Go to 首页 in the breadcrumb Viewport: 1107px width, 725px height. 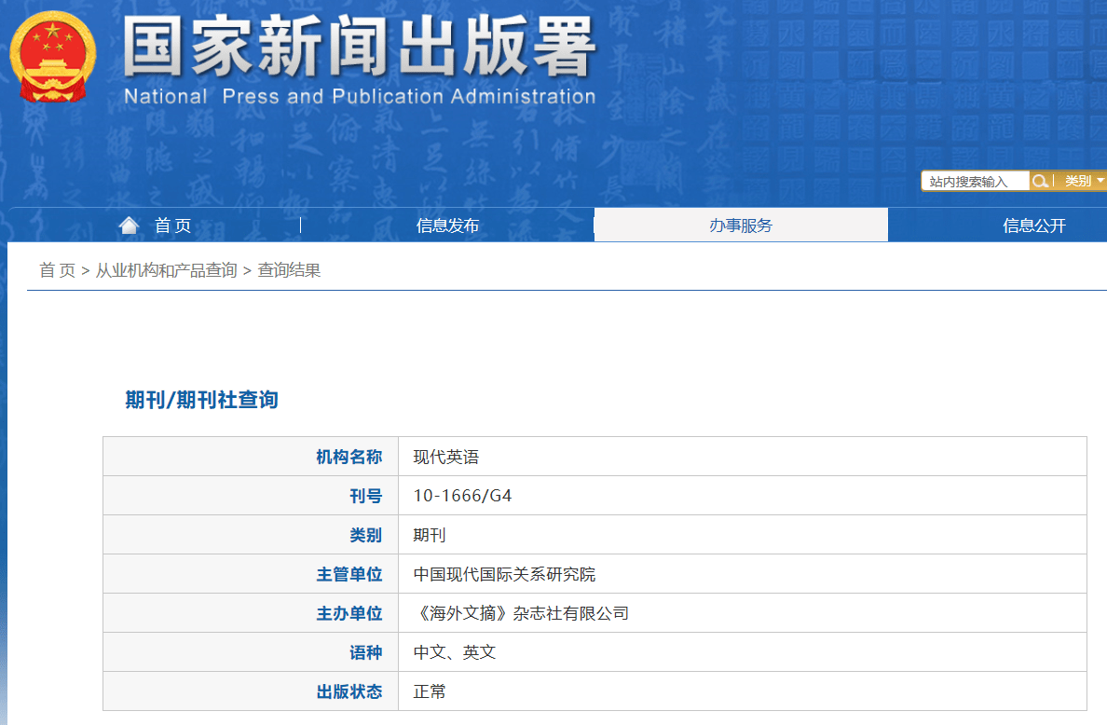pos(57,270)
